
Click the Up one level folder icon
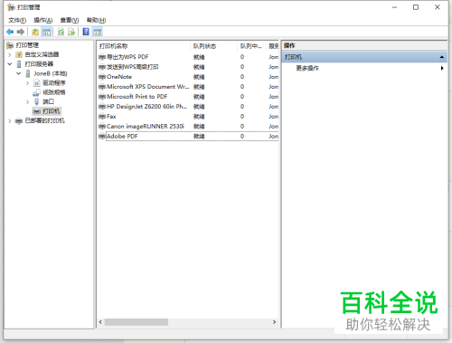click(35, 32)
